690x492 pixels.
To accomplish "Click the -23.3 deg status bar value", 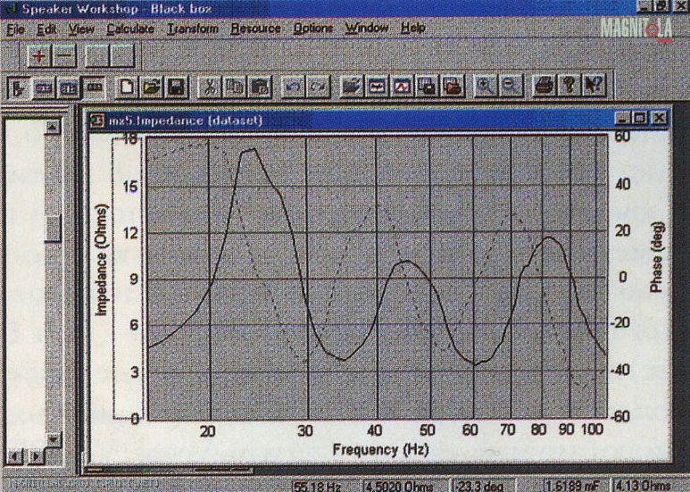I will (478, 486).
